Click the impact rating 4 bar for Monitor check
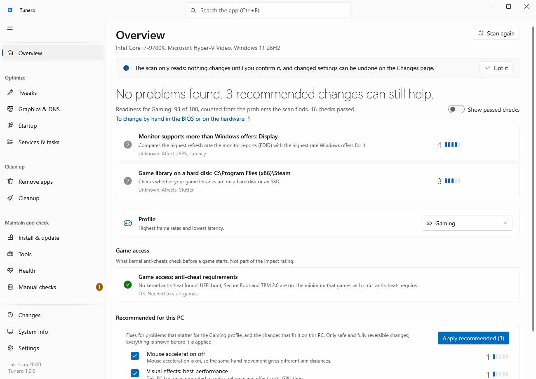Image resolution: width=536 pixels, height=379 pixels. coord(452,145)
